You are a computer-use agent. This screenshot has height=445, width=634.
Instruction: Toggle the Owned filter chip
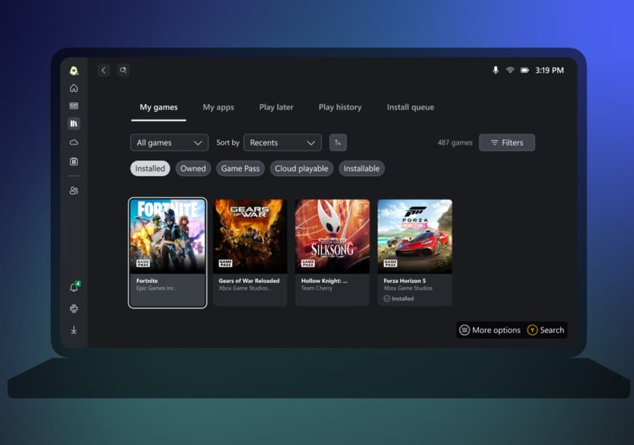point(193,168)
